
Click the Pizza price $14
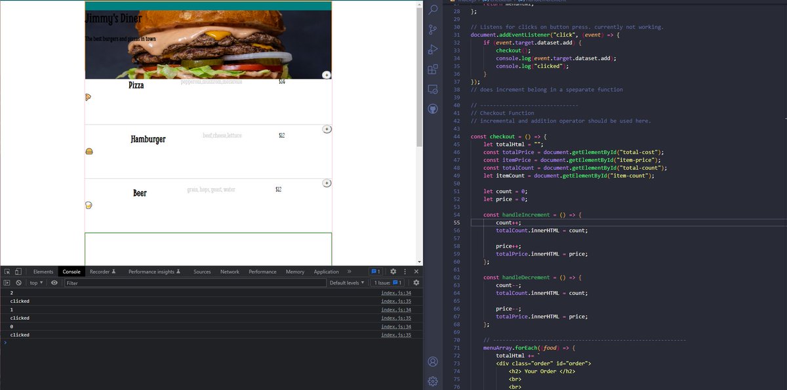(x=282, y=82)
